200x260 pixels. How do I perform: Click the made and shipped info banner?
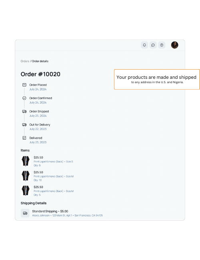click(157, 80)
